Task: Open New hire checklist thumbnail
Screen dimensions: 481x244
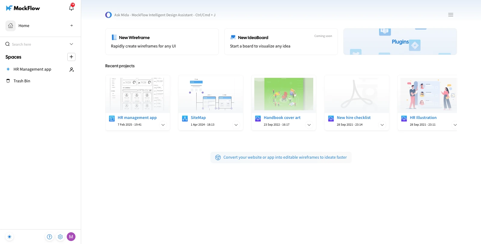Action: point(357,94)
